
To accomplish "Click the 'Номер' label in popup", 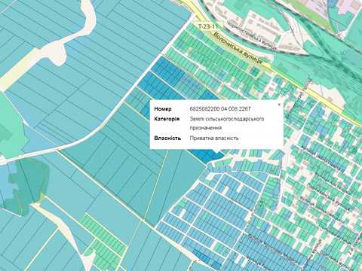I will click(x=163, y=109).
